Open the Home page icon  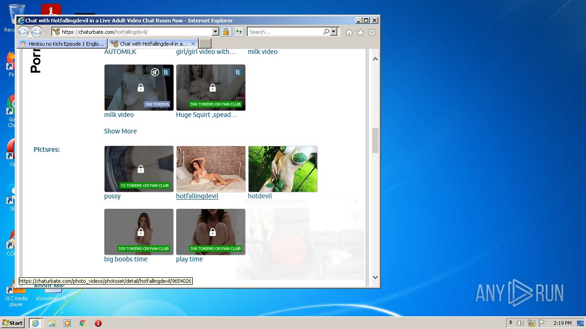click(349, 32)
